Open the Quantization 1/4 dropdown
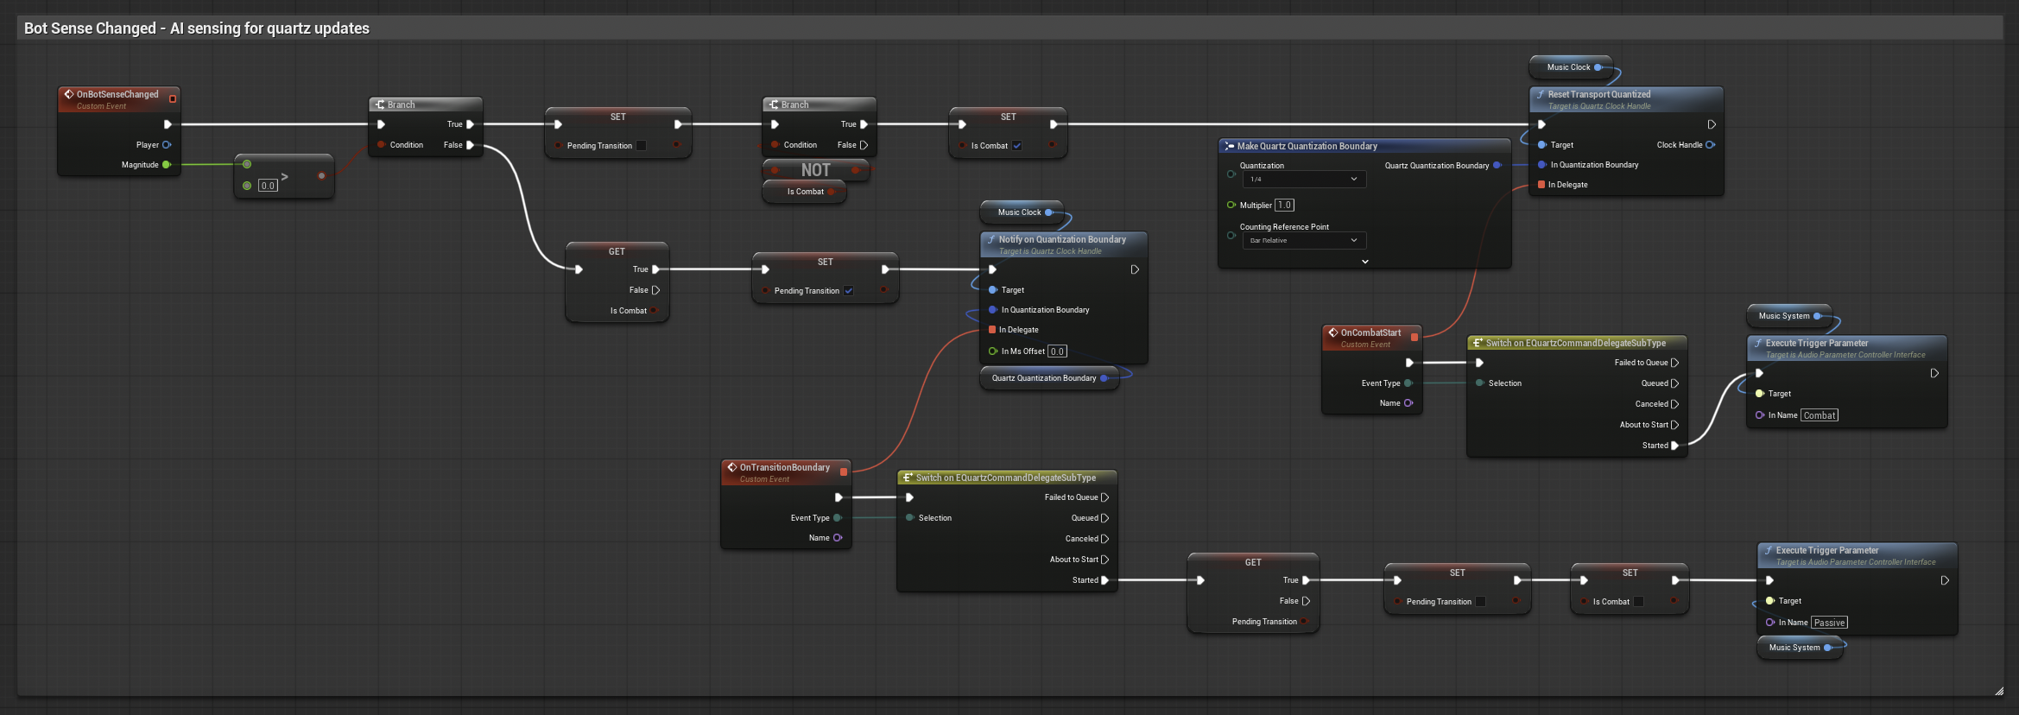2019x715 pixels. (x=1304, y=180)
